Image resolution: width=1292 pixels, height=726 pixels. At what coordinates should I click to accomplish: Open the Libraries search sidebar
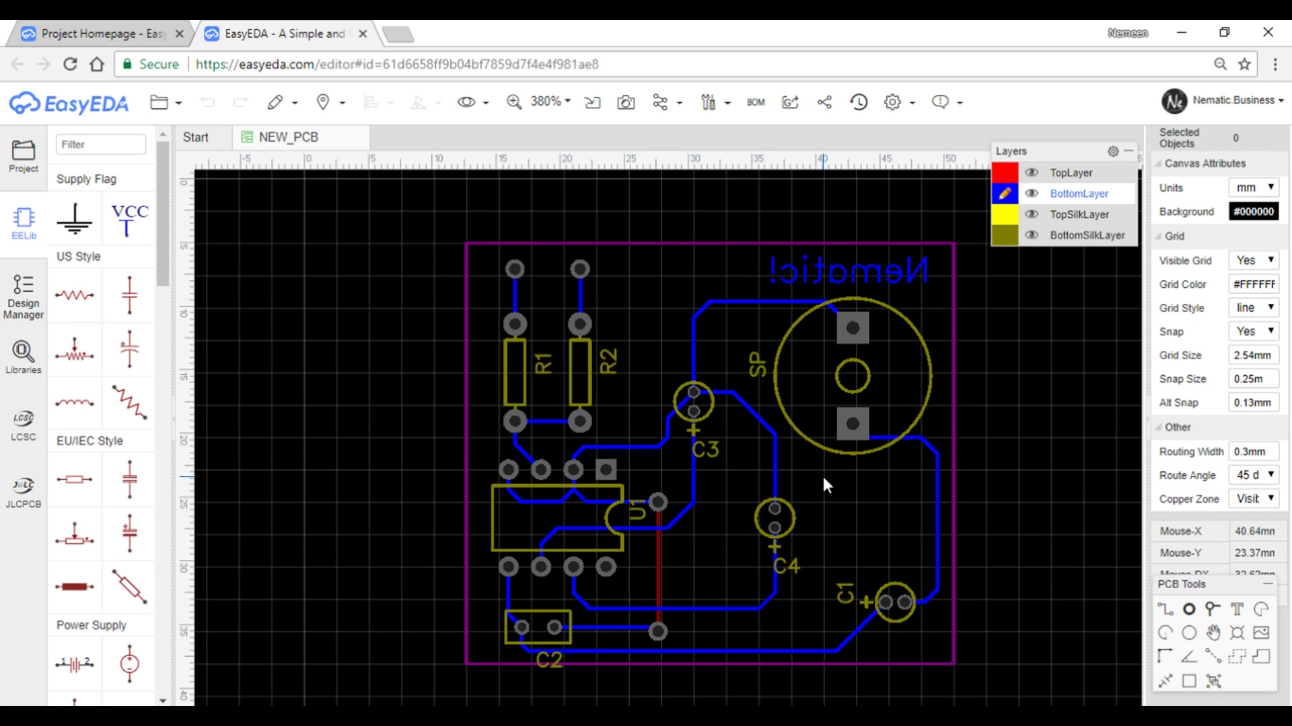click(24, 357)
